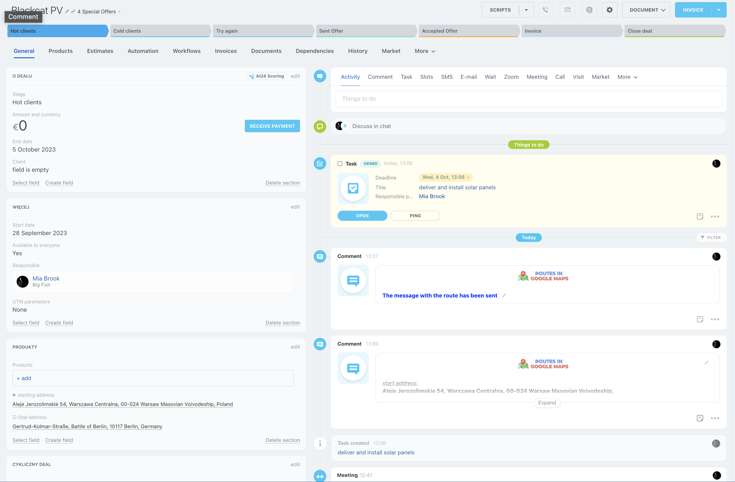This screenshot has height=482, width=735.
Task: Open the SCRIPTS dropdown arrow
Action: [x=526, y=10]
